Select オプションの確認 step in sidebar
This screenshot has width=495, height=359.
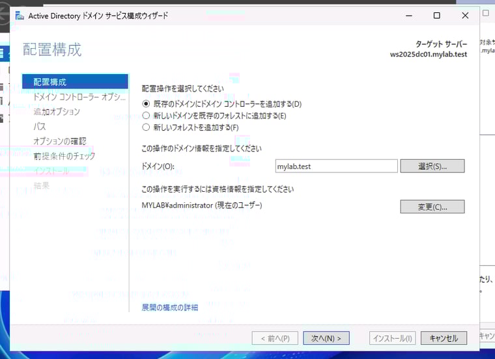(60, 141)
